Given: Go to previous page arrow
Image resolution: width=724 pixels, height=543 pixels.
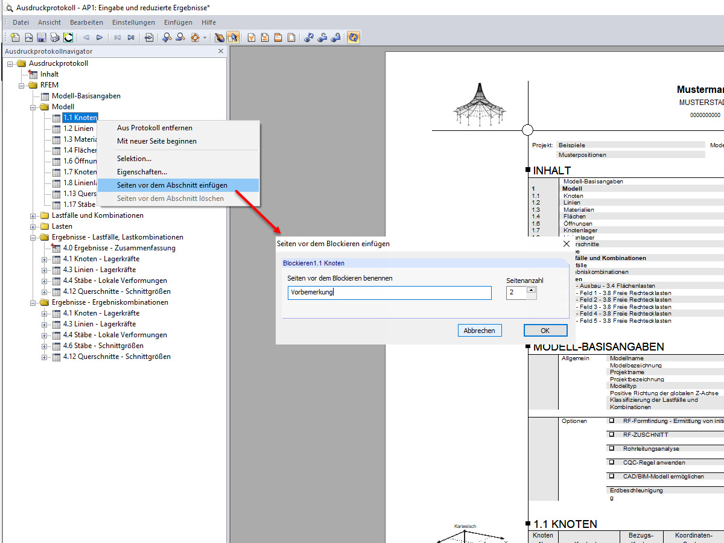Looking at the screenshot, I should [x=86, y=37].
